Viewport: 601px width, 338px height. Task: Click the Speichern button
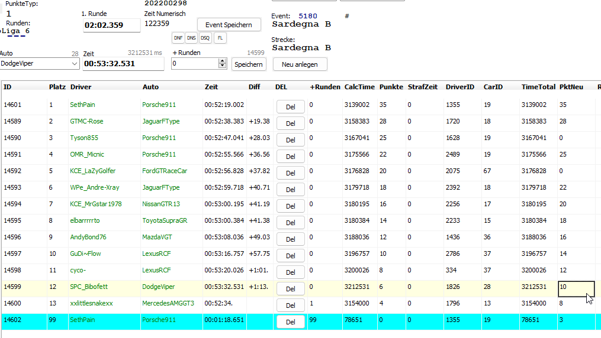coord(249,64)
